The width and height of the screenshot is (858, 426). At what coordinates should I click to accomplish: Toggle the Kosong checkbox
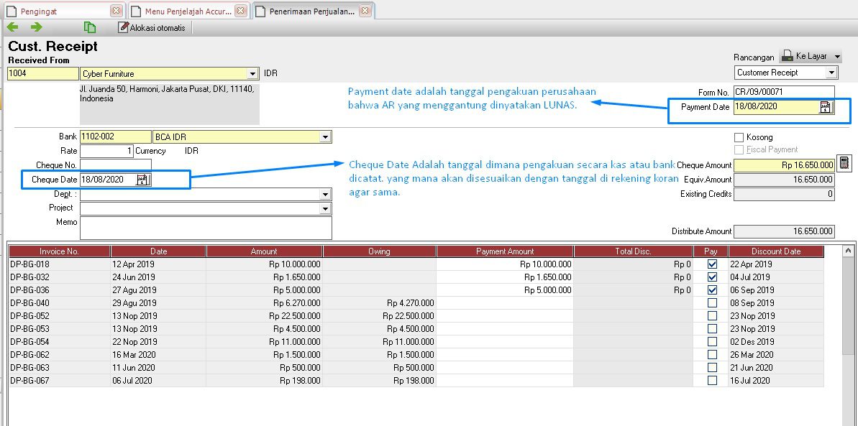(739, 136)
